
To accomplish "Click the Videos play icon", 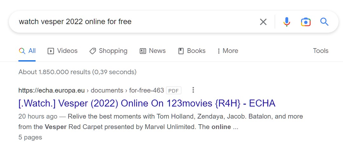I will coord(51,51).
